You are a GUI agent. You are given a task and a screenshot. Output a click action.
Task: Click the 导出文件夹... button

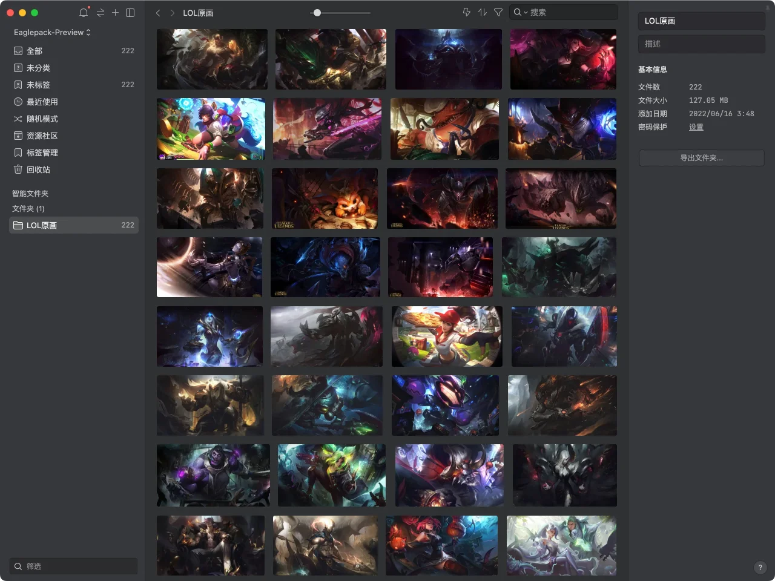pos(701,158)
